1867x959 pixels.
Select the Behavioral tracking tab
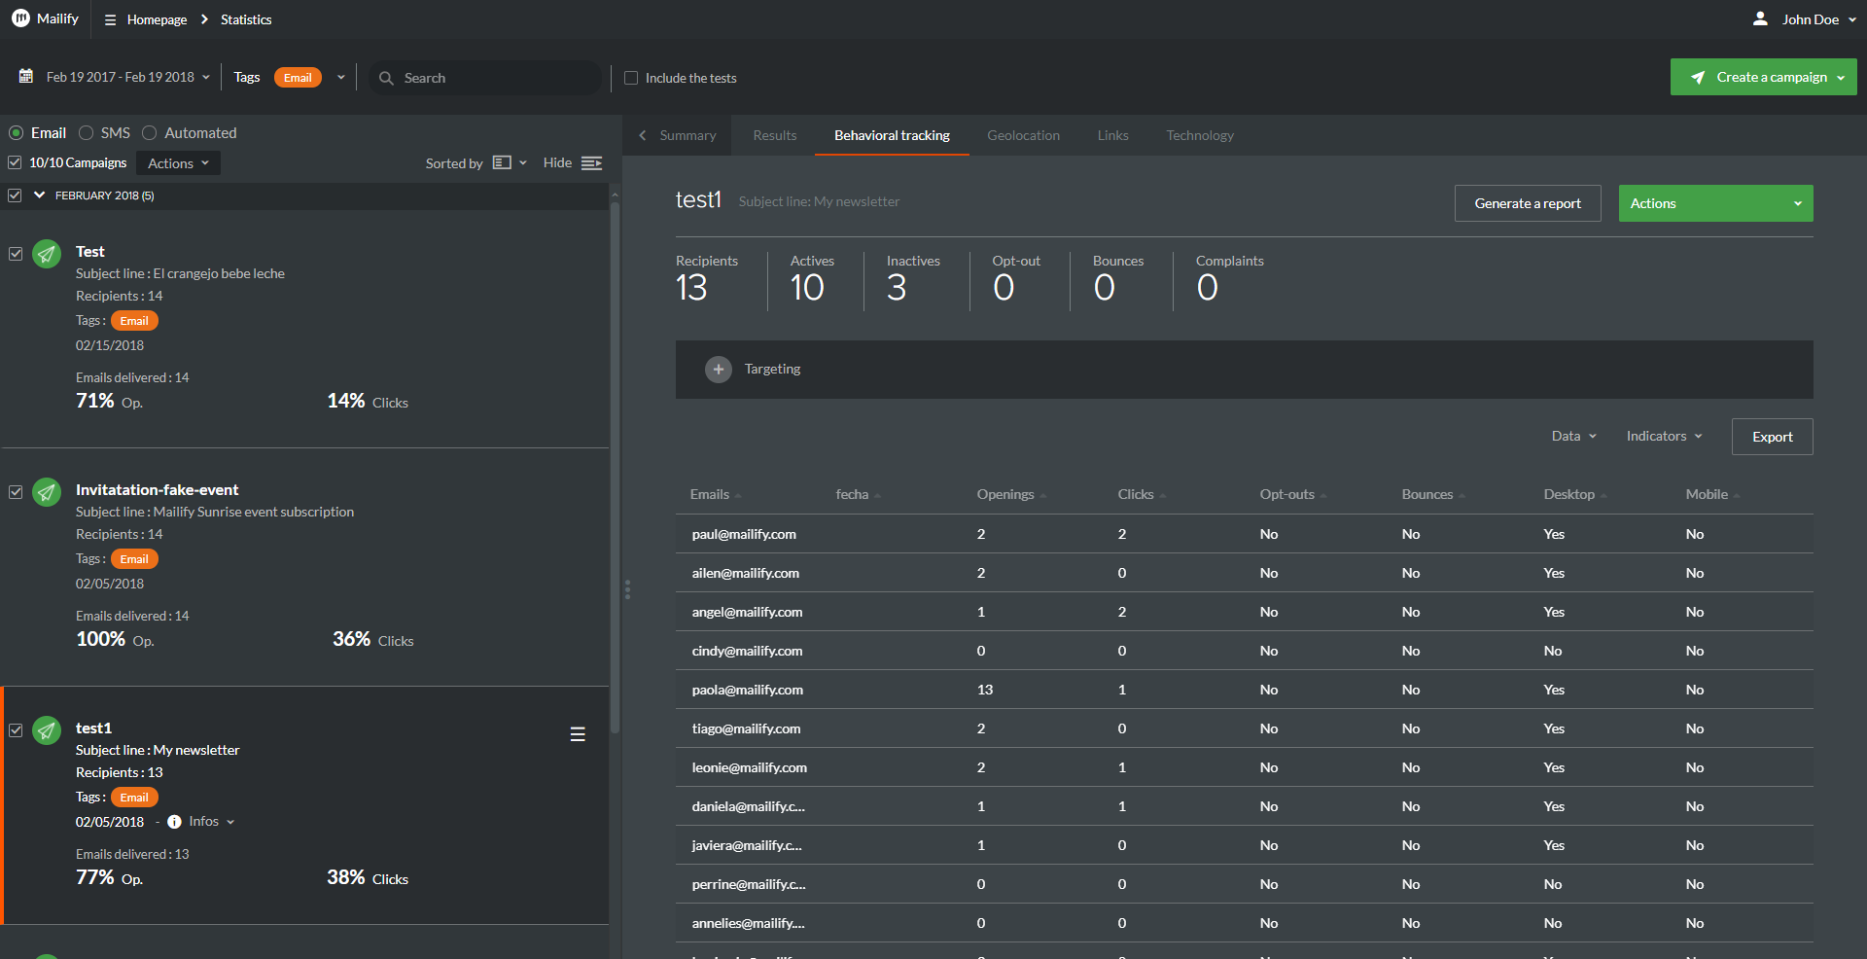[892, 135]
